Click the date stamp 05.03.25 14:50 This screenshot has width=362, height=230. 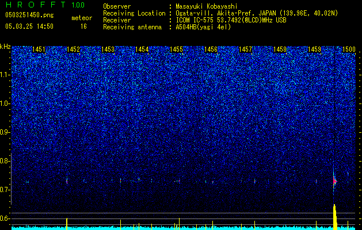click(x=29, y=26)
